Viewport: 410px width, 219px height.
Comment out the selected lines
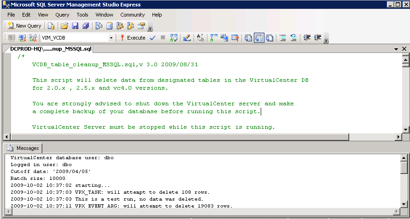283,38
